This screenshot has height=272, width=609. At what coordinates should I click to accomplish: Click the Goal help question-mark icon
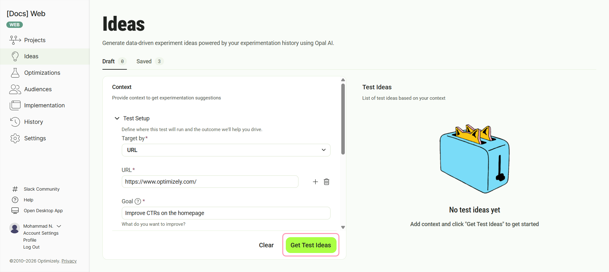[x=138, y=201]
